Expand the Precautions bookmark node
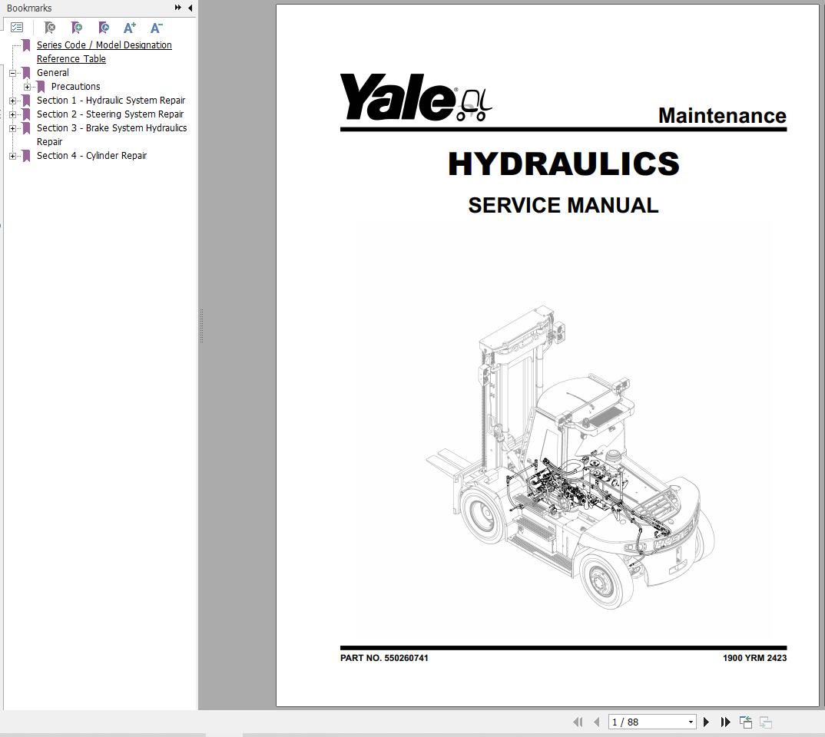 [x=28, y=86]
